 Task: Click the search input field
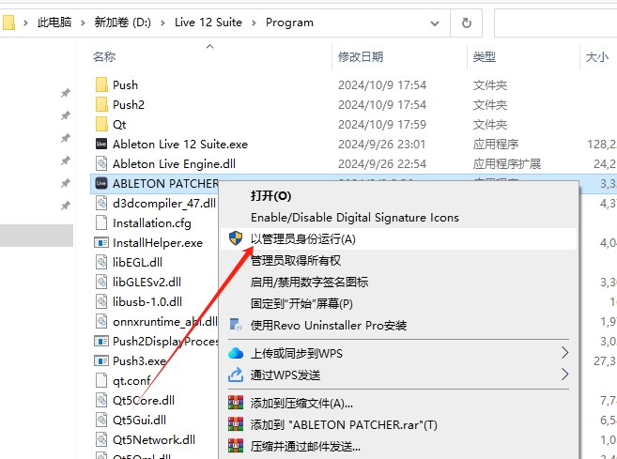pyautogui.click(x=554, y=22)
